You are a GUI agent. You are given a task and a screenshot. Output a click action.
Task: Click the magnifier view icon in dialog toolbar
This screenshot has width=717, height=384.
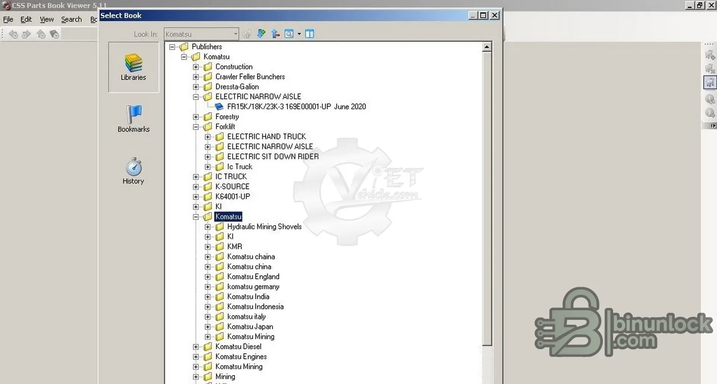289,34
